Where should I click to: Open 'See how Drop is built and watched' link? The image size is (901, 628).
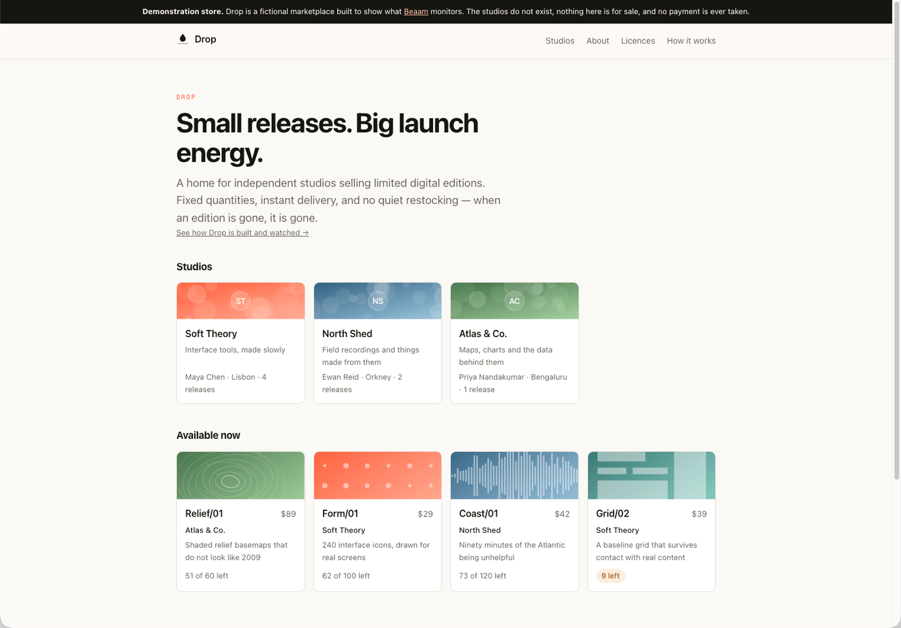pos(243,233)
